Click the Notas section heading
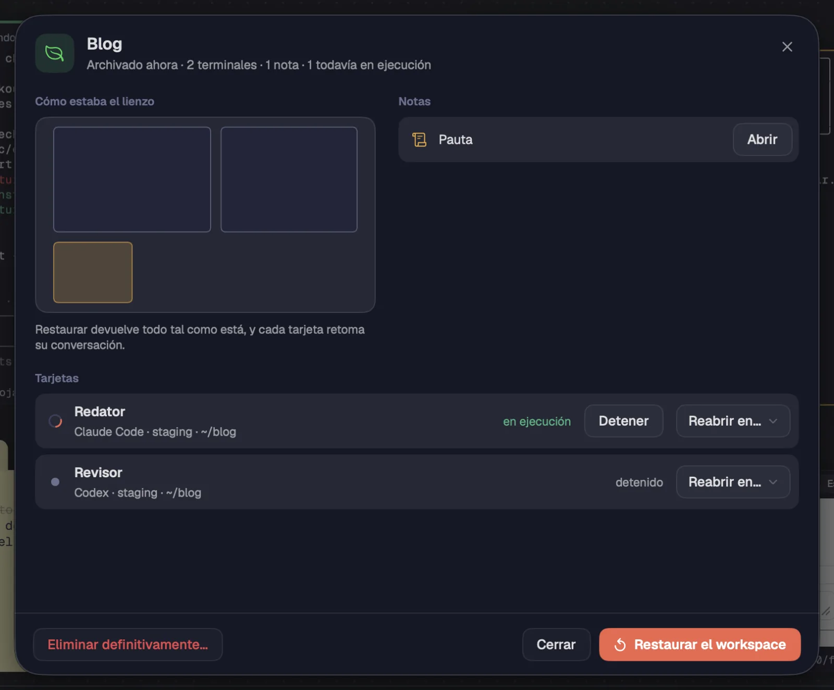This screenshot has width=834, height=690. 414,101
